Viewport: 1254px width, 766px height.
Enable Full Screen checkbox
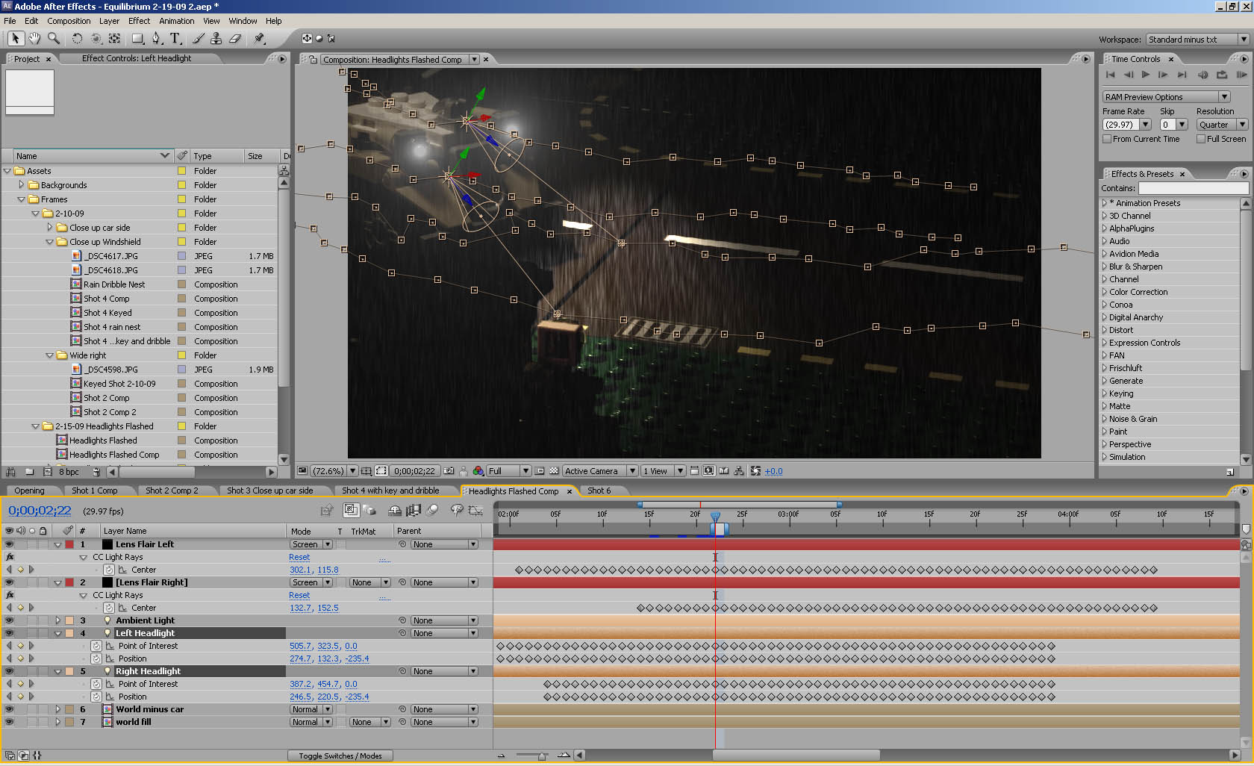1201,139
